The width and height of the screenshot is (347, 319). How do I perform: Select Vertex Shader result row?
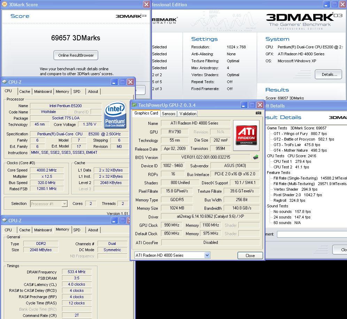click(295, 189)
